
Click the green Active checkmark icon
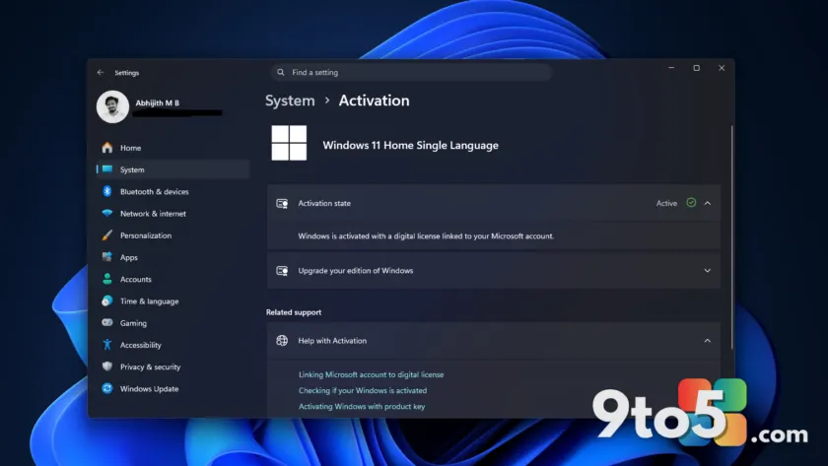click(x=691, y=203)
